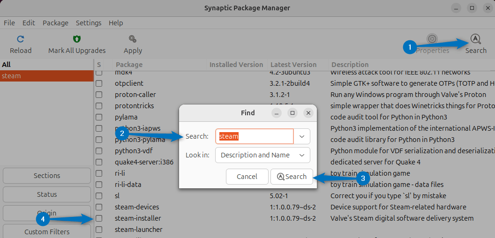The width and height of the screenshot is (495, 238).
Task: Click Cancel in the Find dialog
Action: pyautogui.click(x=247, y=177)
